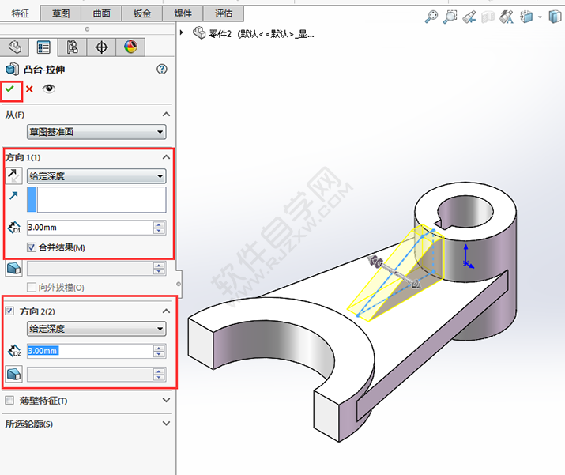Toggle draft button in direction 2
Viewport: 565px width, 475px height.
[x=13, y=374]
